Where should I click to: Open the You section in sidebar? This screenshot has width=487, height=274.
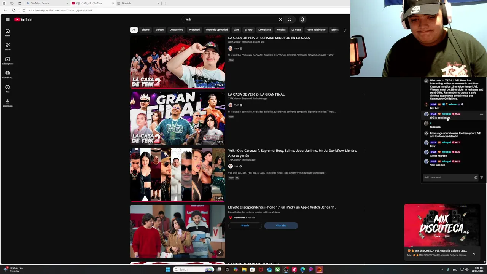pyautogui.click(x=7, y=89)
